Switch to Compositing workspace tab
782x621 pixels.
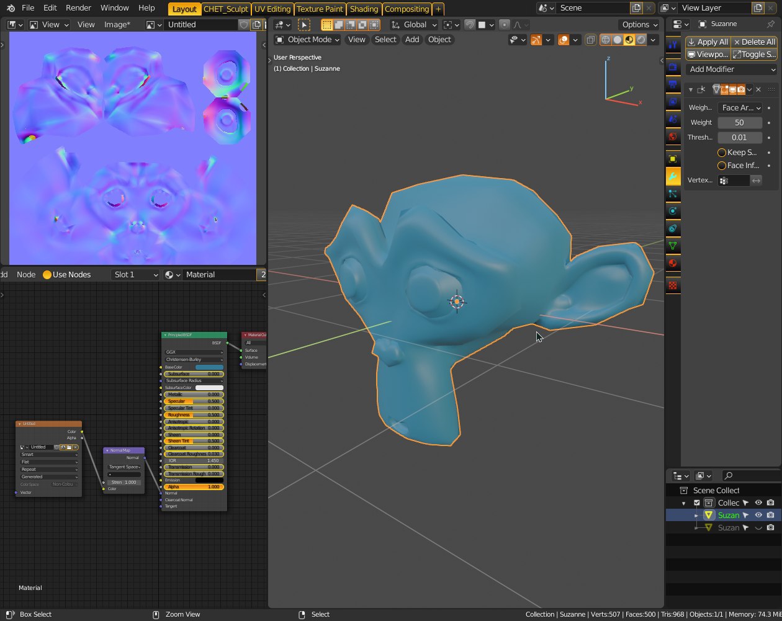pyautogui.click(x=407, y=9)
